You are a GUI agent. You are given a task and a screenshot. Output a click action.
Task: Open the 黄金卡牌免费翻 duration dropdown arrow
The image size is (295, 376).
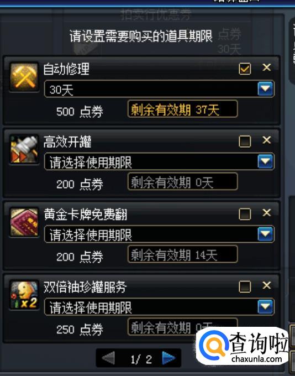[265, 234]
